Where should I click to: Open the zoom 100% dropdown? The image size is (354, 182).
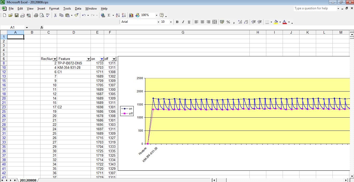(156, 15)
